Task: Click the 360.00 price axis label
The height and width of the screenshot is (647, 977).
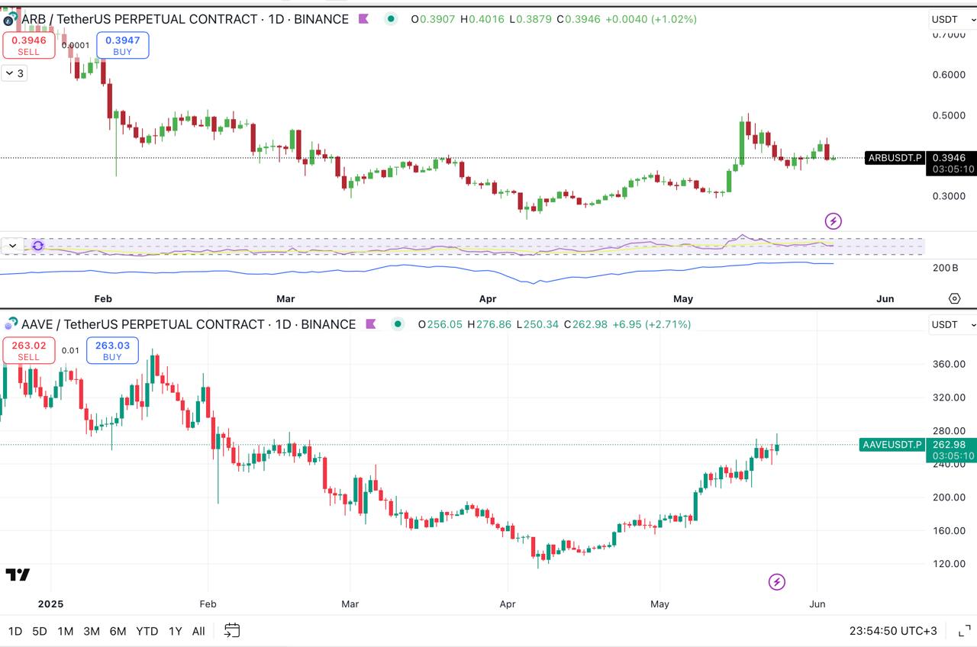Action: 949,364
